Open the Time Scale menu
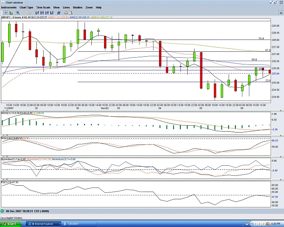The width and height of the screenshot is (284, 227). (x=43, y=8)
